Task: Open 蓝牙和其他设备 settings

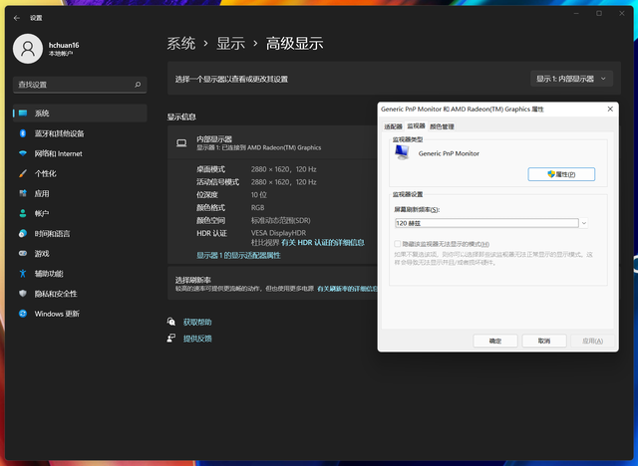Action: 80,133
